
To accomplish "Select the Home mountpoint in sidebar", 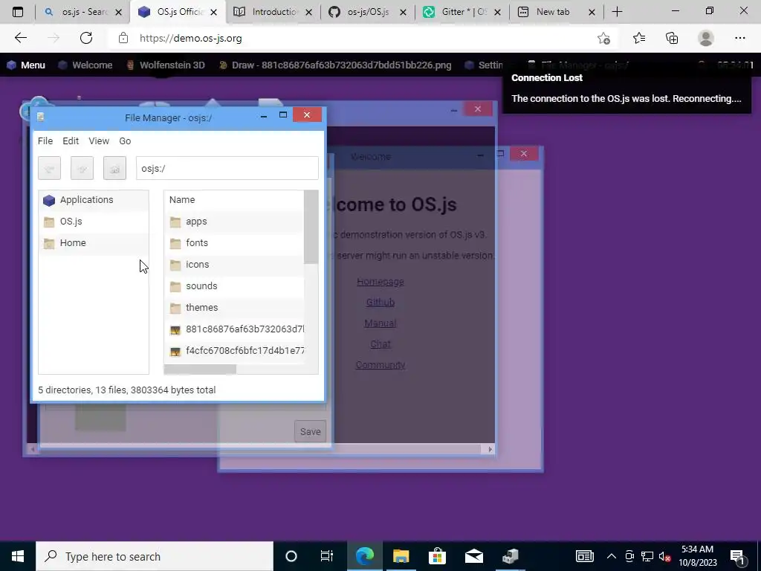I will point(94,243).
